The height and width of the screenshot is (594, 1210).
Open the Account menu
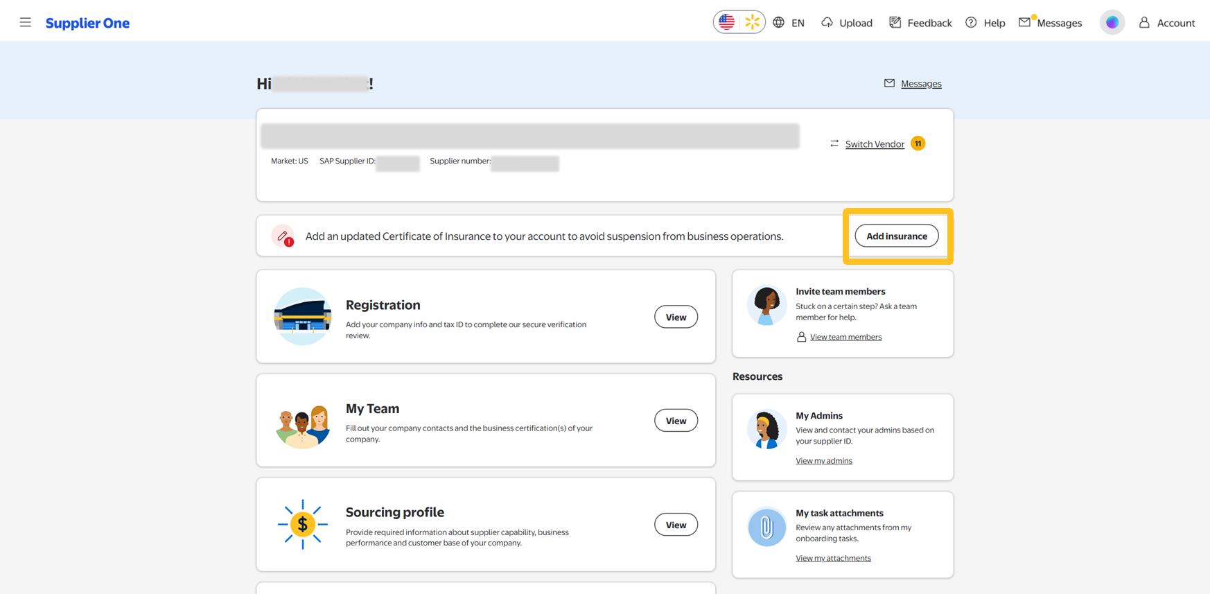click(1167, 23)
